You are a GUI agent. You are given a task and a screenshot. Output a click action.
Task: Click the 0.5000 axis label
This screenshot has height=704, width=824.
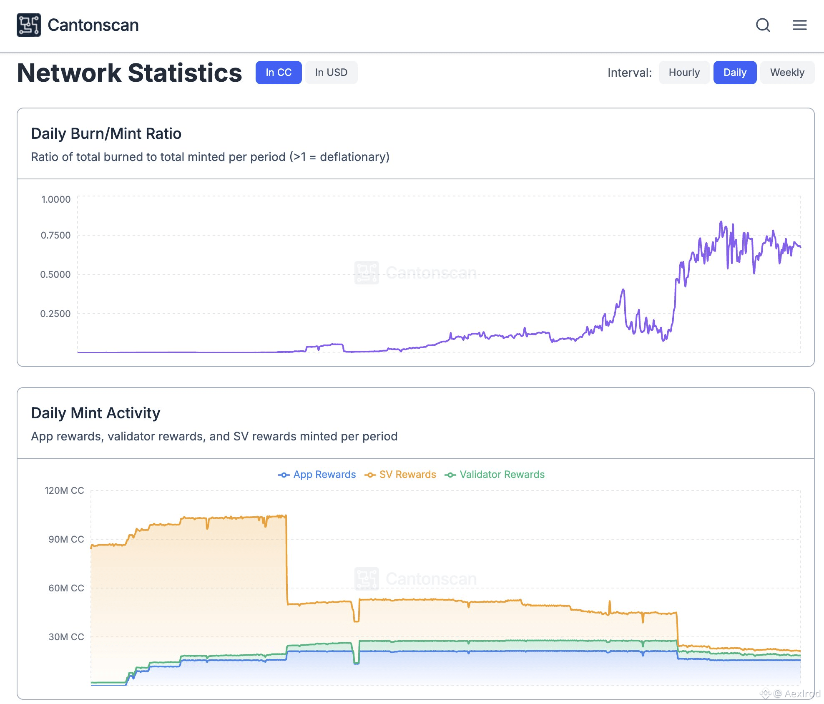(55, 274)
